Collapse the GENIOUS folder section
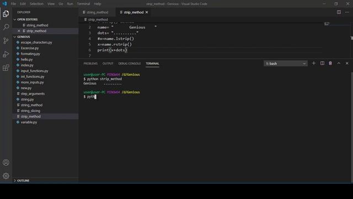 point(15,37)
